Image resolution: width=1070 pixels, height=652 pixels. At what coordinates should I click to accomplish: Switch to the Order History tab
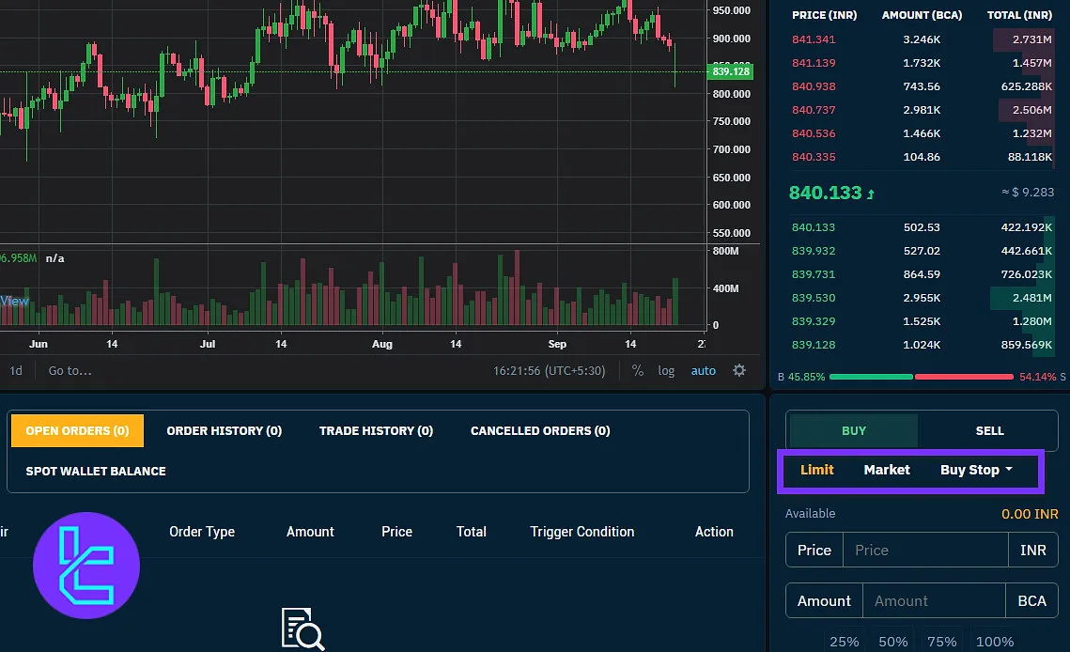pyautogui.click(x=224, y=430)
